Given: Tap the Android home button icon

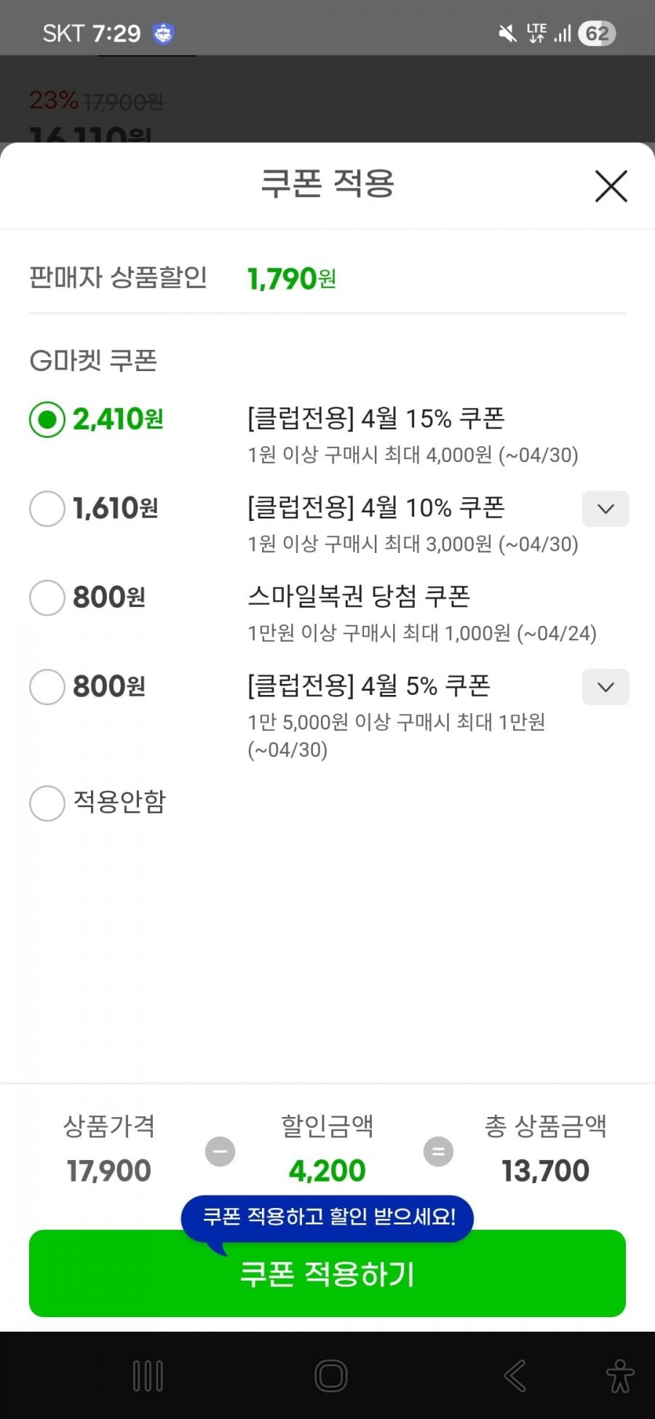Looking at the screenshot, I should point(331,1376).
